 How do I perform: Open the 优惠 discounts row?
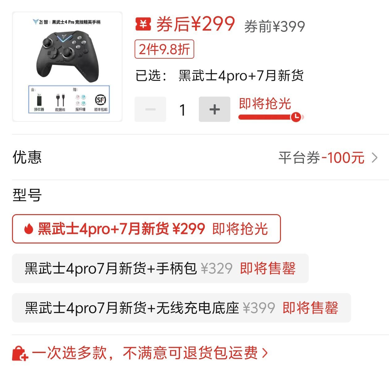click(x=195, y=157)
